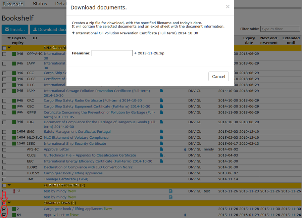
Task: Focus the Filename input field
Action: pos(112,53)
